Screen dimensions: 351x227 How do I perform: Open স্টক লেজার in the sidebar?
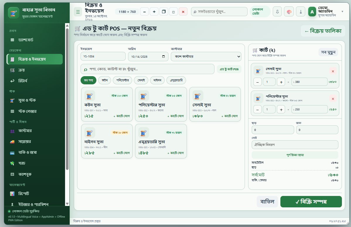click(x=35, y=111)
